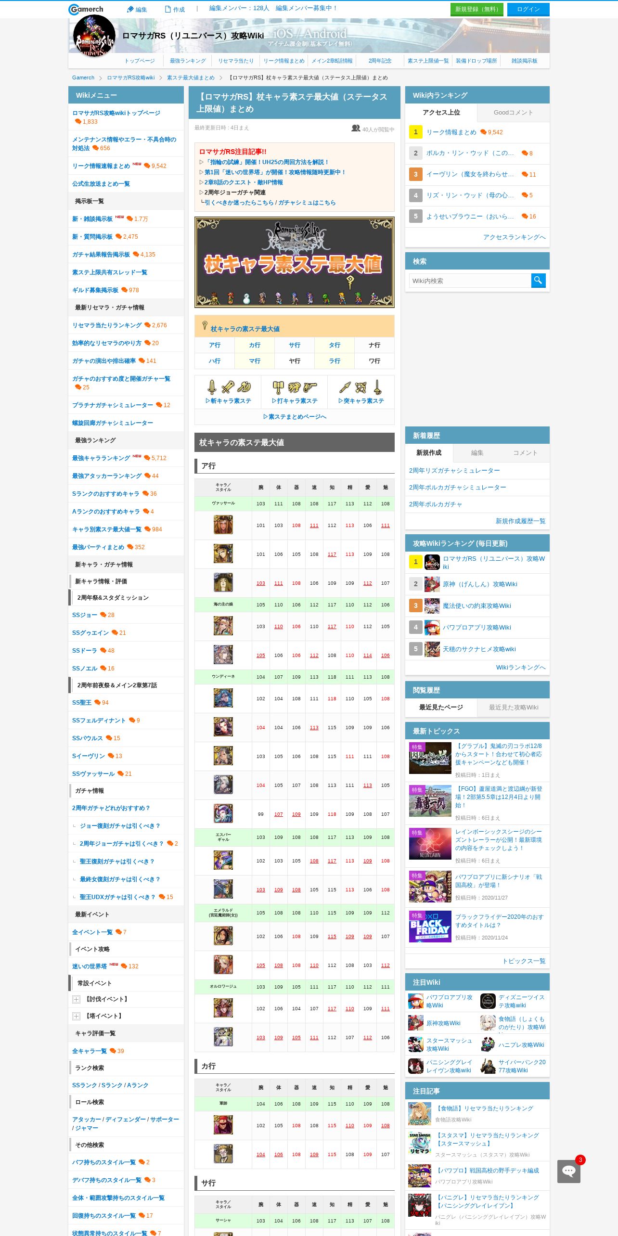Click the Wiki search magnifier button
Image resolution: width=618 pixels, height=1236 pixels.
coord(538,281)
